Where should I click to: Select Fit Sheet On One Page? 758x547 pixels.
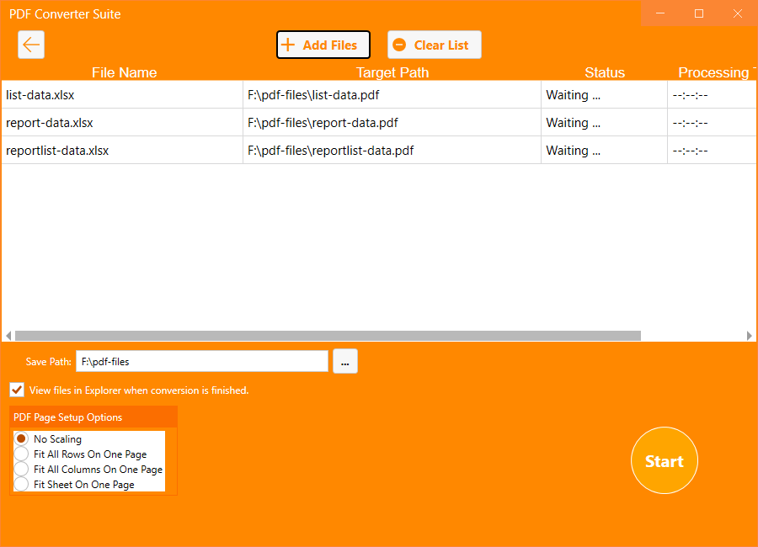point(21,484)
